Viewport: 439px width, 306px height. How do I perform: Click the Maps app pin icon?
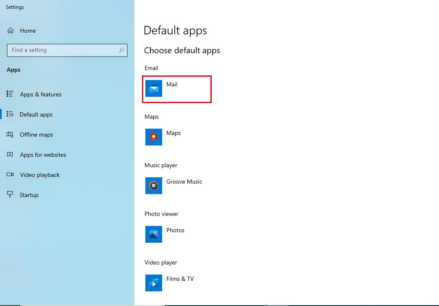pyautogui.click(x=154, y=137)
